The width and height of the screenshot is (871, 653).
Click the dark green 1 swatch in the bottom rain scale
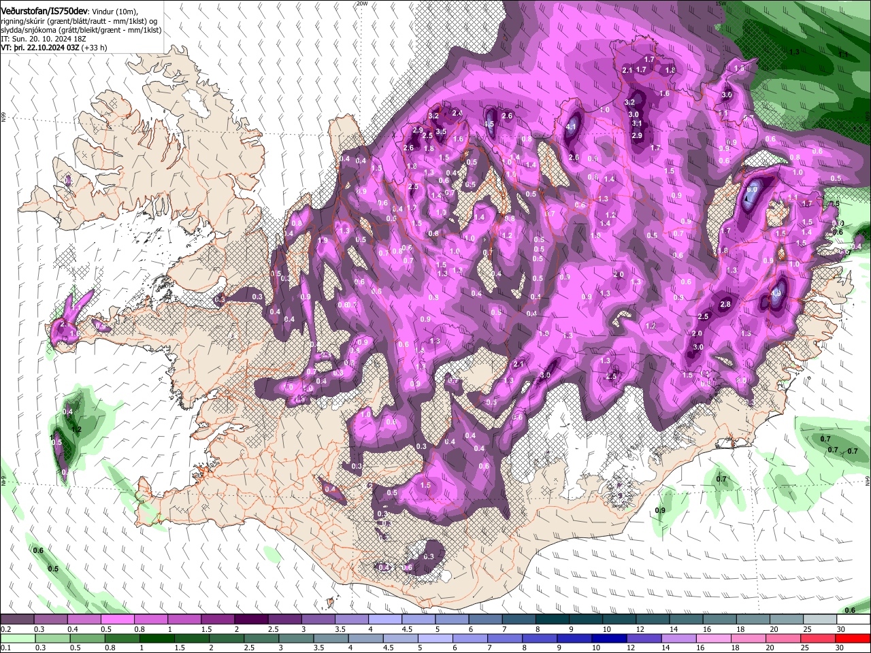(x=157, y=639)
